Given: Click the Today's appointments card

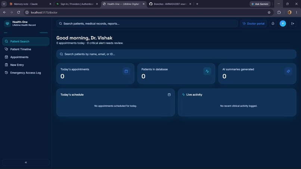Looking at the screenshot, I should [x=95, y=73].
